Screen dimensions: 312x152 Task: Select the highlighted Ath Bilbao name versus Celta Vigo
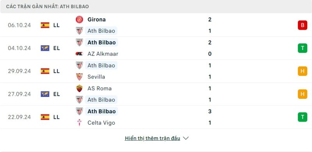point(101,111)
